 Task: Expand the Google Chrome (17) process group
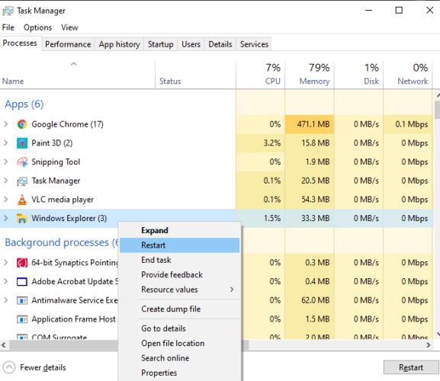point(6,124)
